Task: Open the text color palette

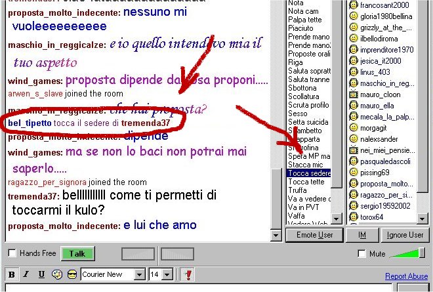Action: pyautogui.click(x=57, y=274)
